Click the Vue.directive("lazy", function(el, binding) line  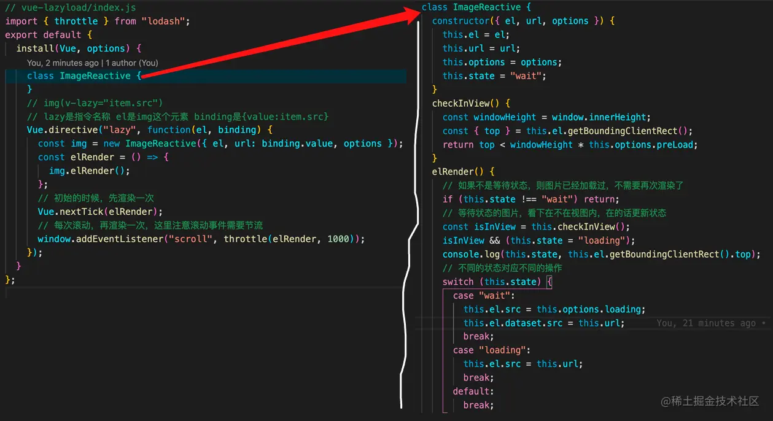click(x=149, y=130)
